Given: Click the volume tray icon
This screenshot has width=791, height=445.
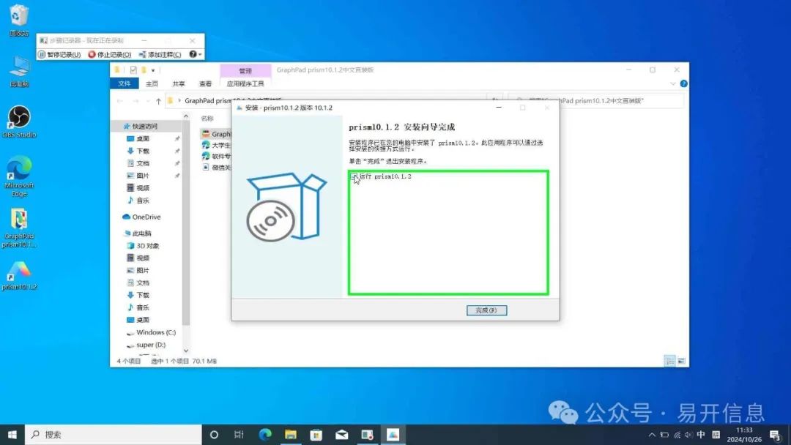Looking at the screenshot, I should pyautogui.click(x=688, y=435).
